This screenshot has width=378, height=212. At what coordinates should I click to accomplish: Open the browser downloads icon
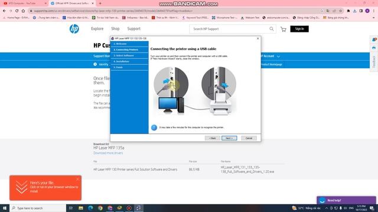(x=354, y=11)
